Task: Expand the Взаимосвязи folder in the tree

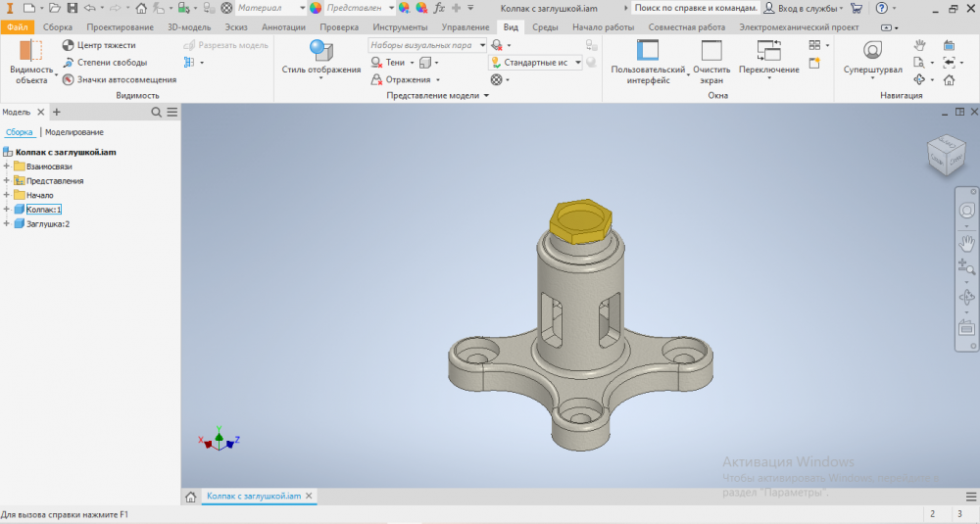Action: pos(7,167)
